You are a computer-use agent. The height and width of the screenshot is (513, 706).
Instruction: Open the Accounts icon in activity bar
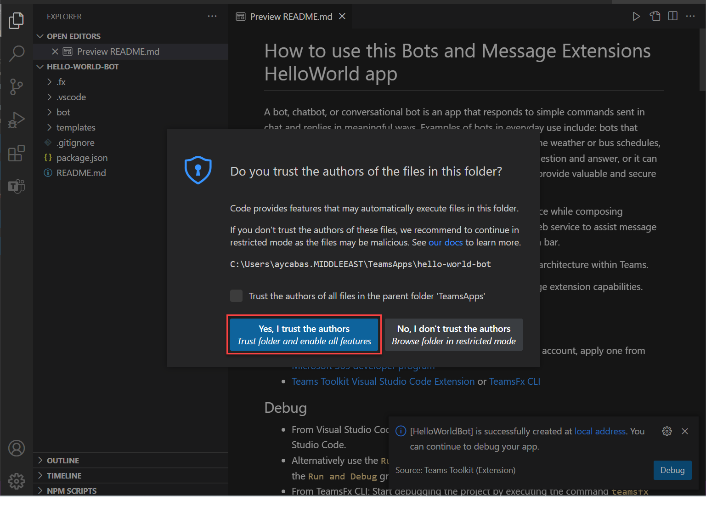17,448
